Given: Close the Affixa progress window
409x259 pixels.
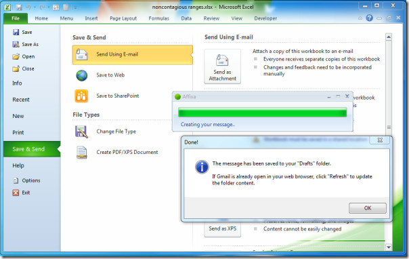Looking at the screenshot, I should tap(347, 96).
